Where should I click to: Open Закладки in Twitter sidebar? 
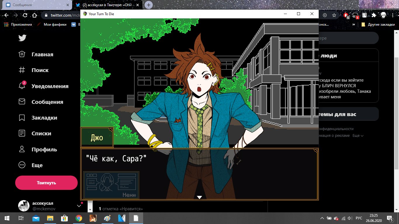[37, 118]
